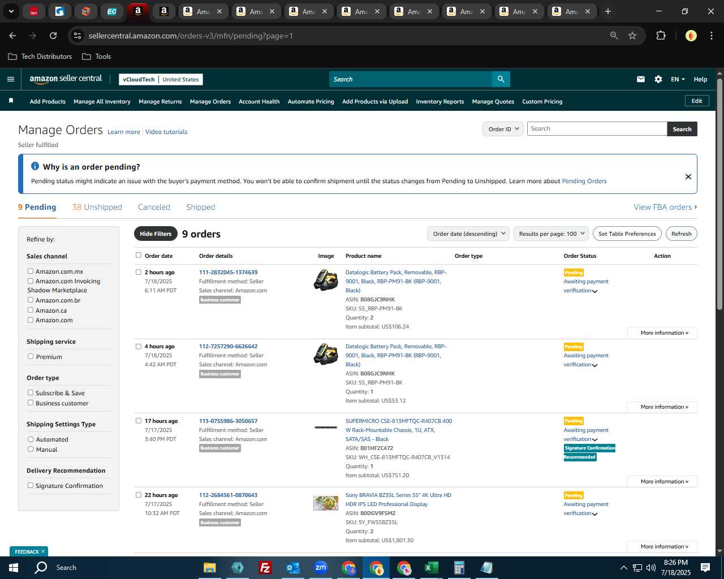
Task: Switch to the 38 Unshipped tab
Action: pyautogui.click(x=97, y=207)
